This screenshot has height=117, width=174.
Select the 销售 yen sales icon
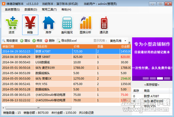coord(30,25)
